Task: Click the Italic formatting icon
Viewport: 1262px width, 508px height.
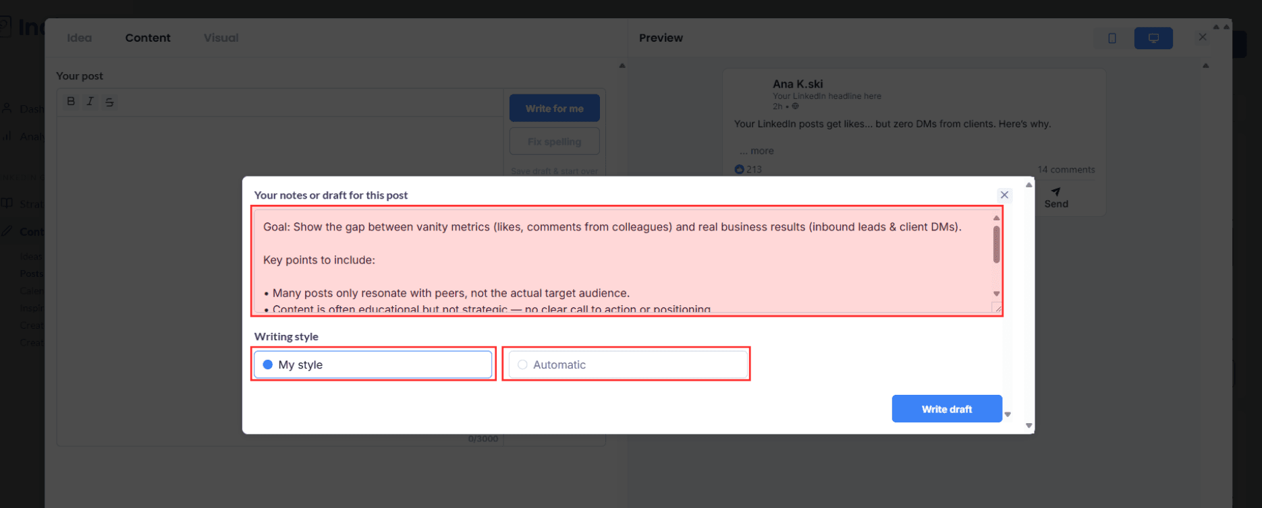Action: tap(90, 102)
